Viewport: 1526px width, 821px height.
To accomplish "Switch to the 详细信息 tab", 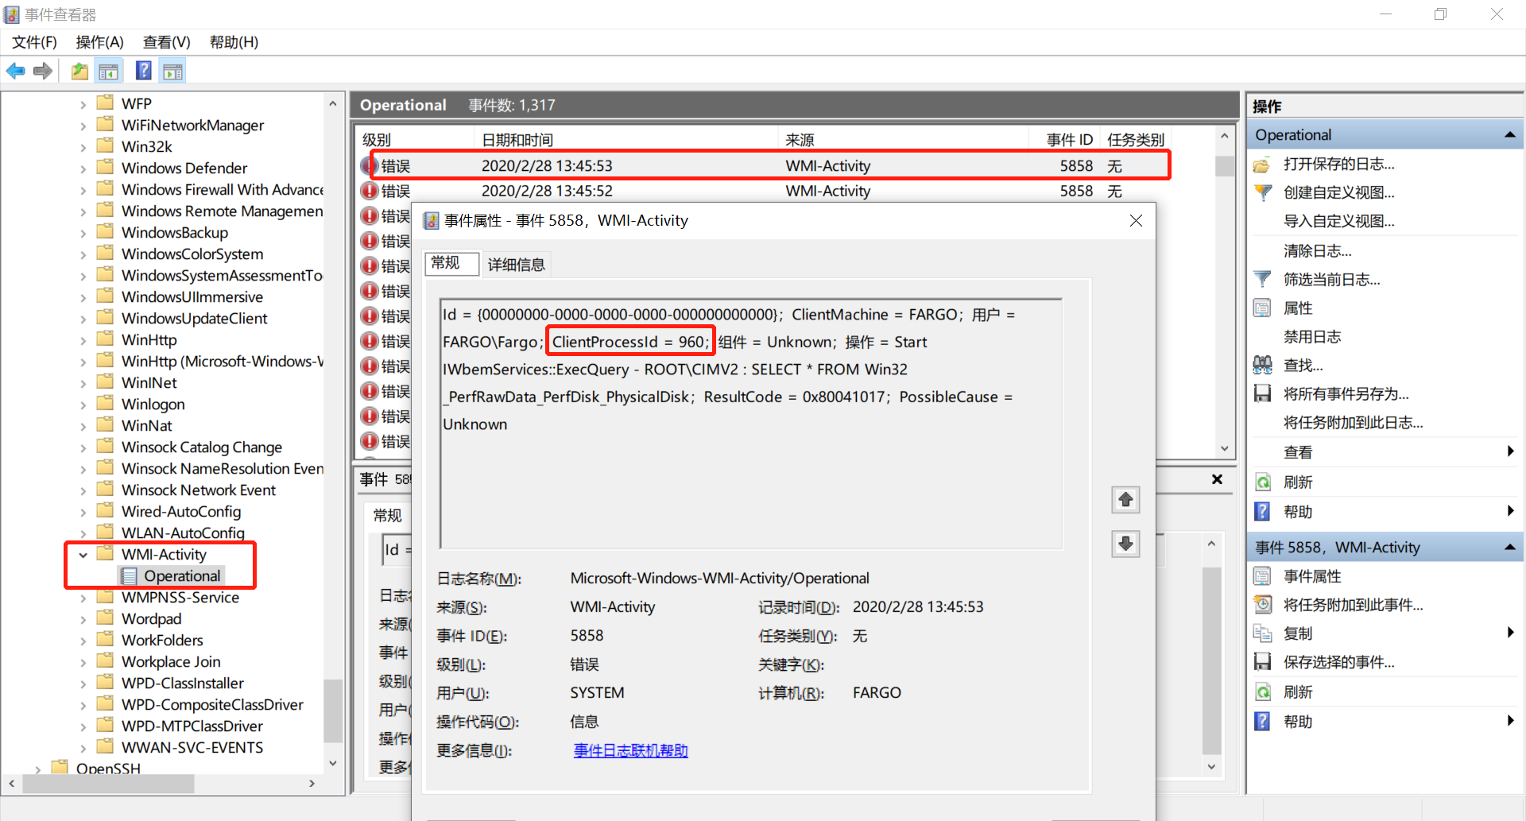I will coord(516,264).
